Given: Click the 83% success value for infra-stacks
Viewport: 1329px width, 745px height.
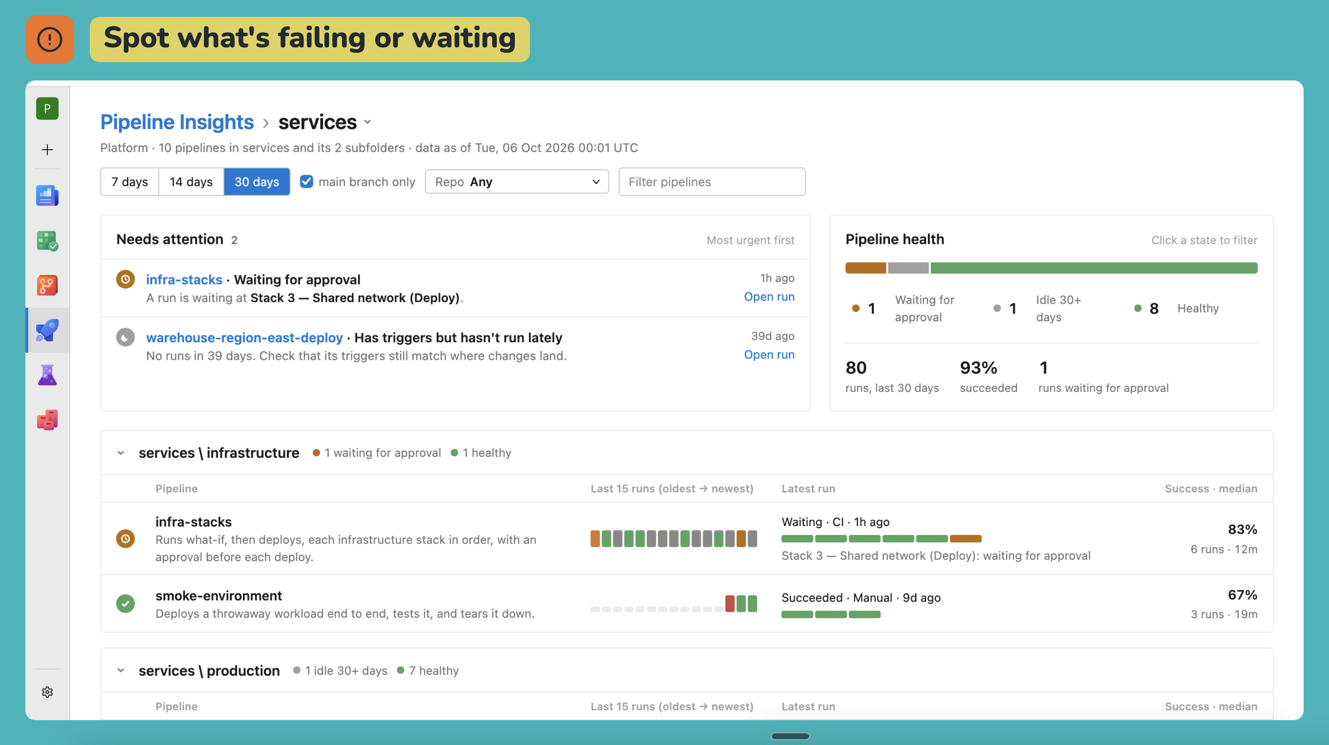Looking at the screenshot, I should tap(1242, 529).
